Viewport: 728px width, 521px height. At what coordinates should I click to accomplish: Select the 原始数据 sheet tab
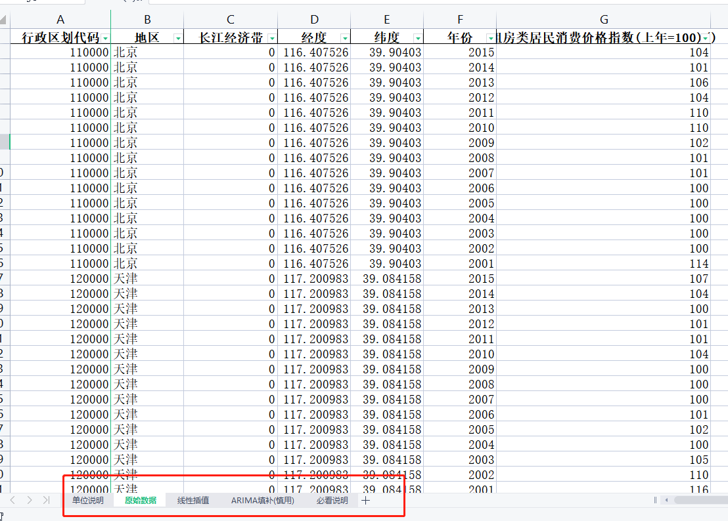tap(140, 500)
